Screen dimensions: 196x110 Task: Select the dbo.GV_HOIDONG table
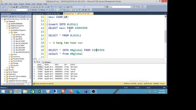point(21,43)
